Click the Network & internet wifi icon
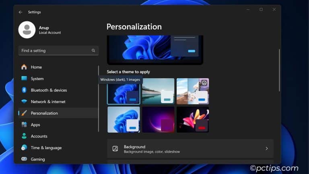309x174 pixels. coord(24,101)
